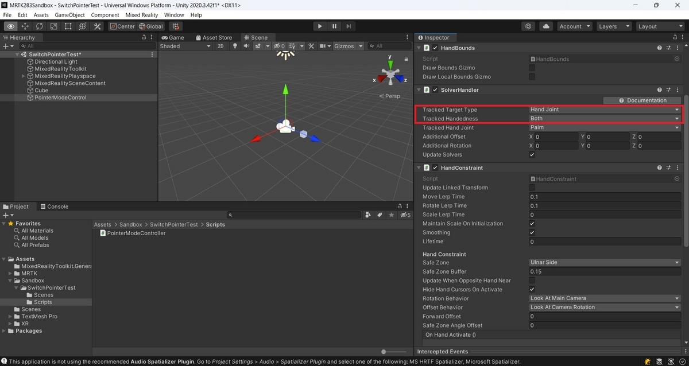689x366 pixels.
Task: Open the Account dropdown
Action: pyautogui.click(x=574, y=26)
